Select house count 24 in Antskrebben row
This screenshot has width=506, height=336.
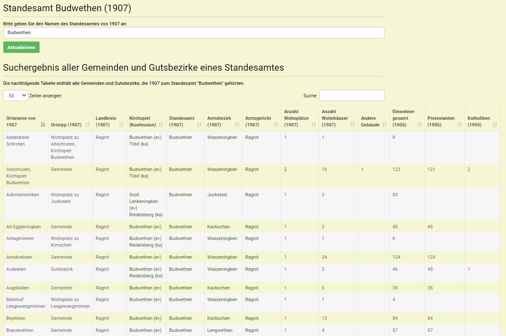(324, 257)
